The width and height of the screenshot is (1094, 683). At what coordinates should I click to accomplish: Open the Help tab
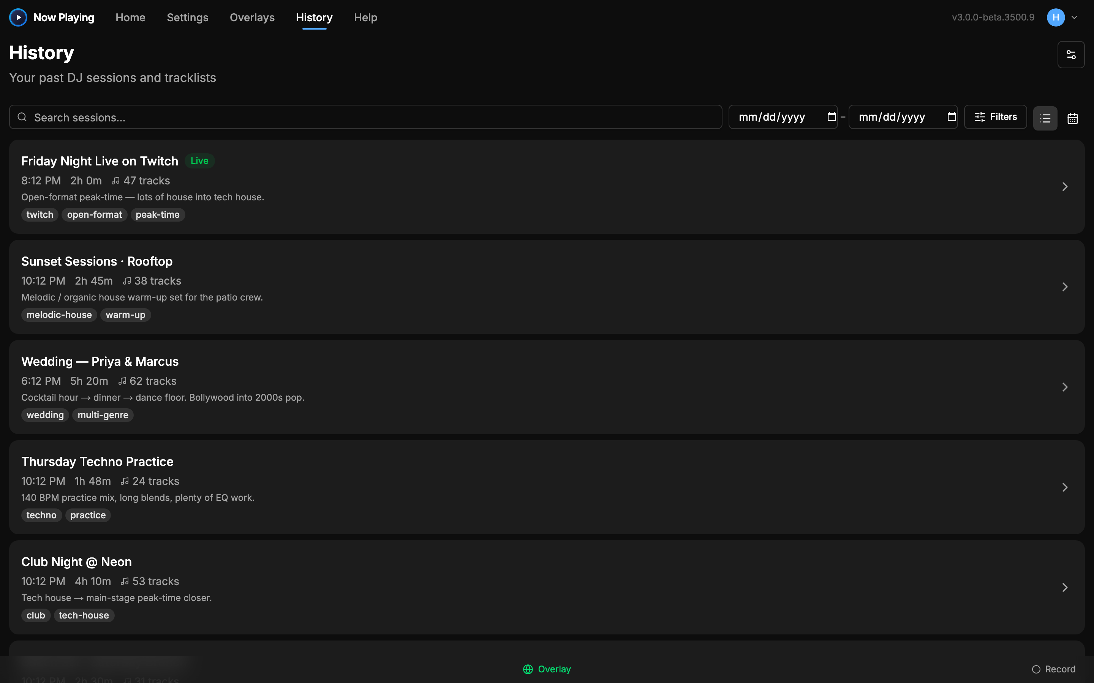[366, 17]
